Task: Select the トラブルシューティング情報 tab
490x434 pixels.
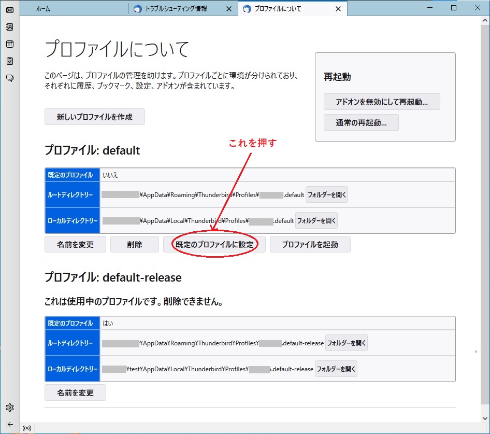Action: (179, 9)
